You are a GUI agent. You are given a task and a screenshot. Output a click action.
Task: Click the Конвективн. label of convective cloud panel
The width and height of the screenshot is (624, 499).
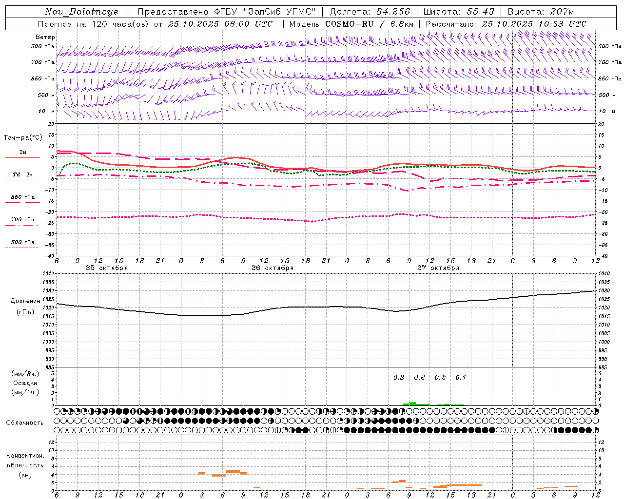pyautogui.click(x=25, y=456)
